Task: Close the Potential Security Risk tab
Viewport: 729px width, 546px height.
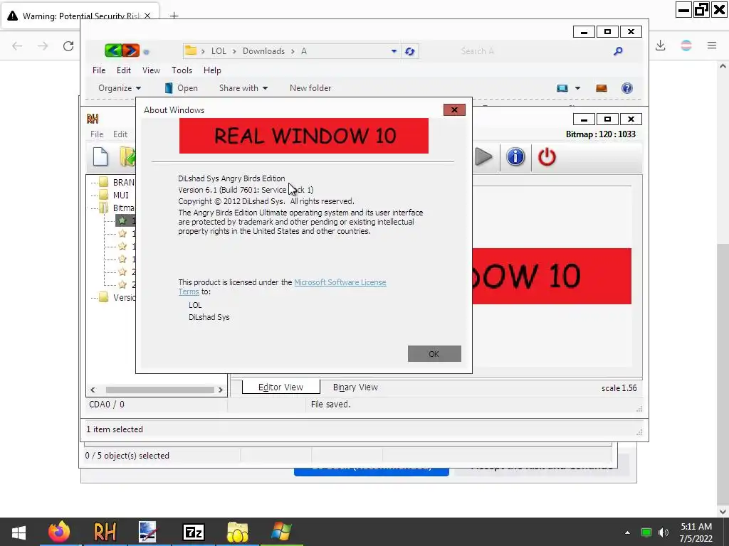Action: (x=147, y=16)
